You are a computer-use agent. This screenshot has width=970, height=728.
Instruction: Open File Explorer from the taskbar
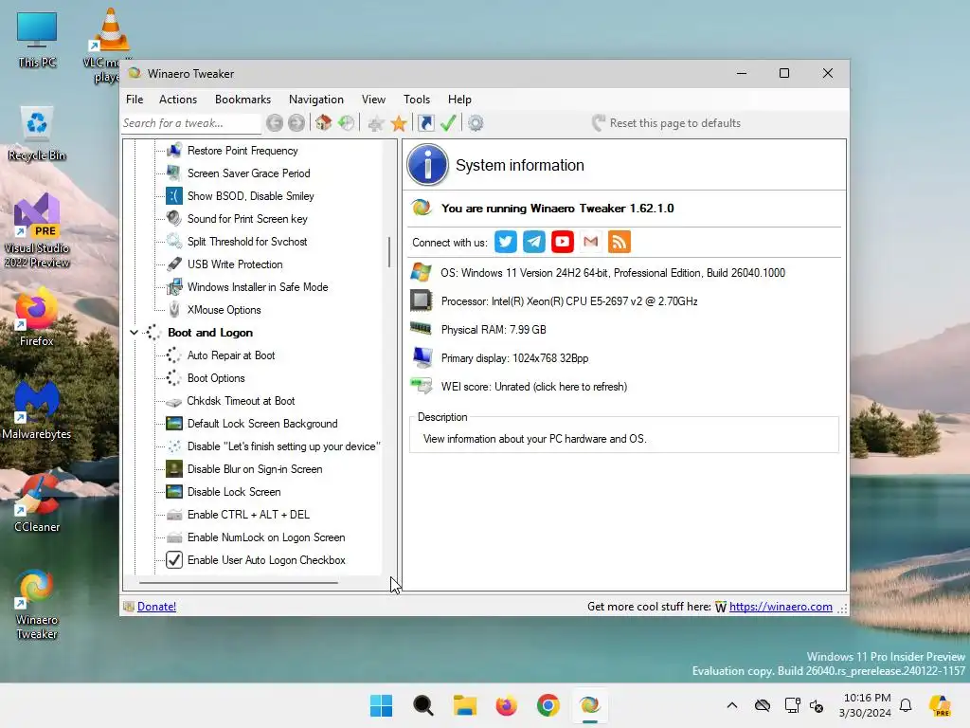click(x=464, y=705)
